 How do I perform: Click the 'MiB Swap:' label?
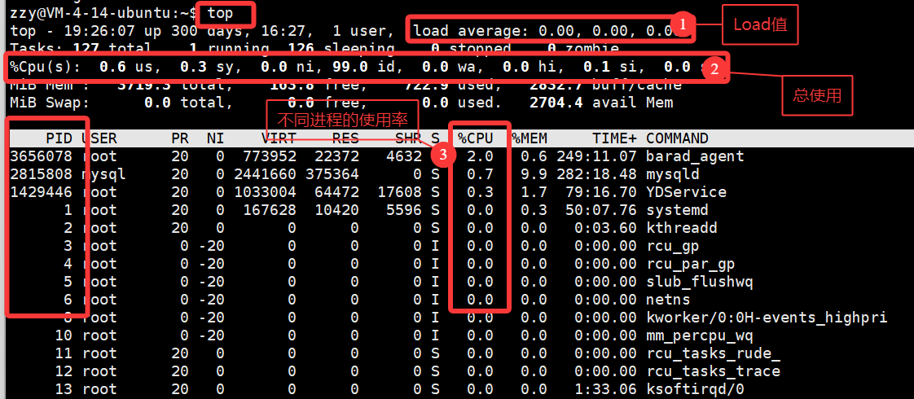50,103
